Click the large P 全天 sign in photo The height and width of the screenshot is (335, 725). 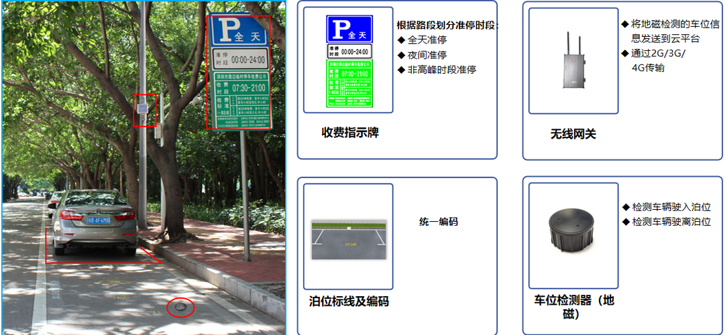[239, 32]
